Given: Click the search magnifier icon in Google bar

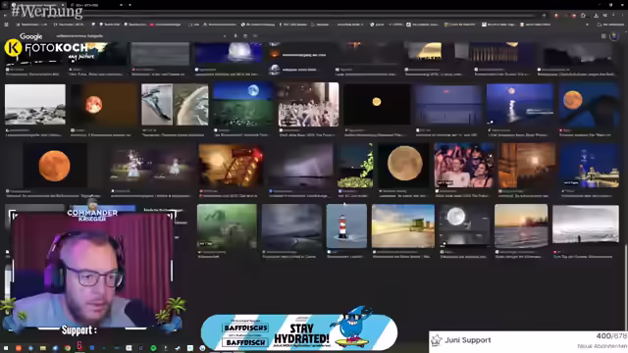Looking at the screenshot, I should click(255, 36).
